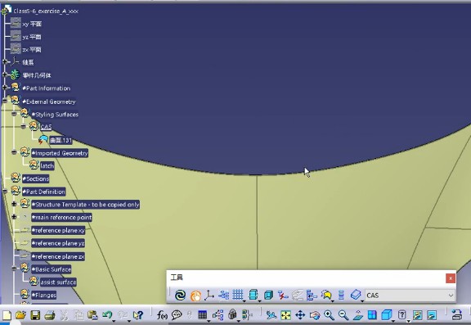Viewport: 471px width, 325px height.
Task: Collapse the #External Geometry node
Action: [5, 101]
